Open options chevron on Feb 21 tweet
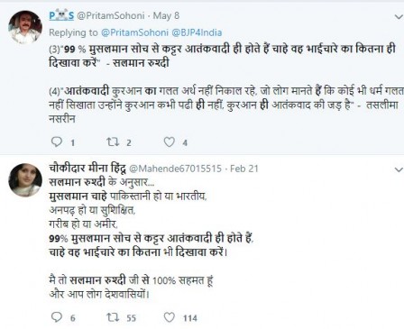Screen dimensions: 404x329 point(399,169)
